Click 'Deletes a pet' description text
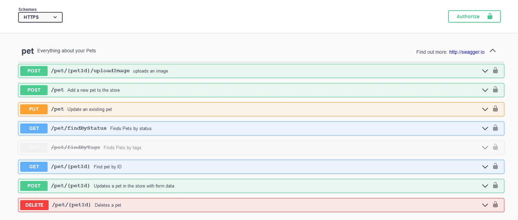518x220 pixels. click(108, 205)
